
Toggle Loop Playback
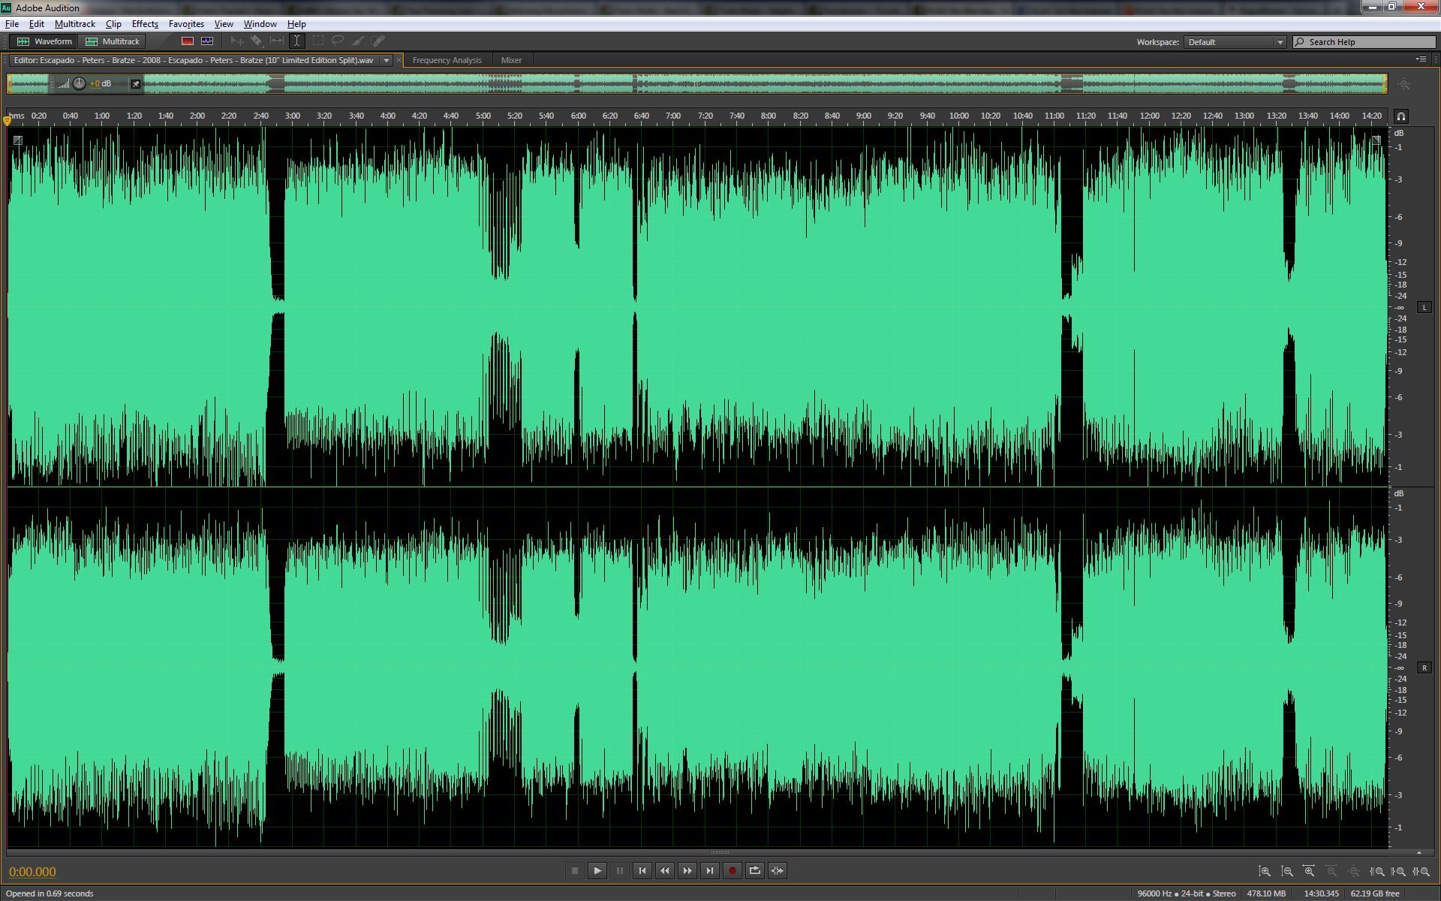755,871
